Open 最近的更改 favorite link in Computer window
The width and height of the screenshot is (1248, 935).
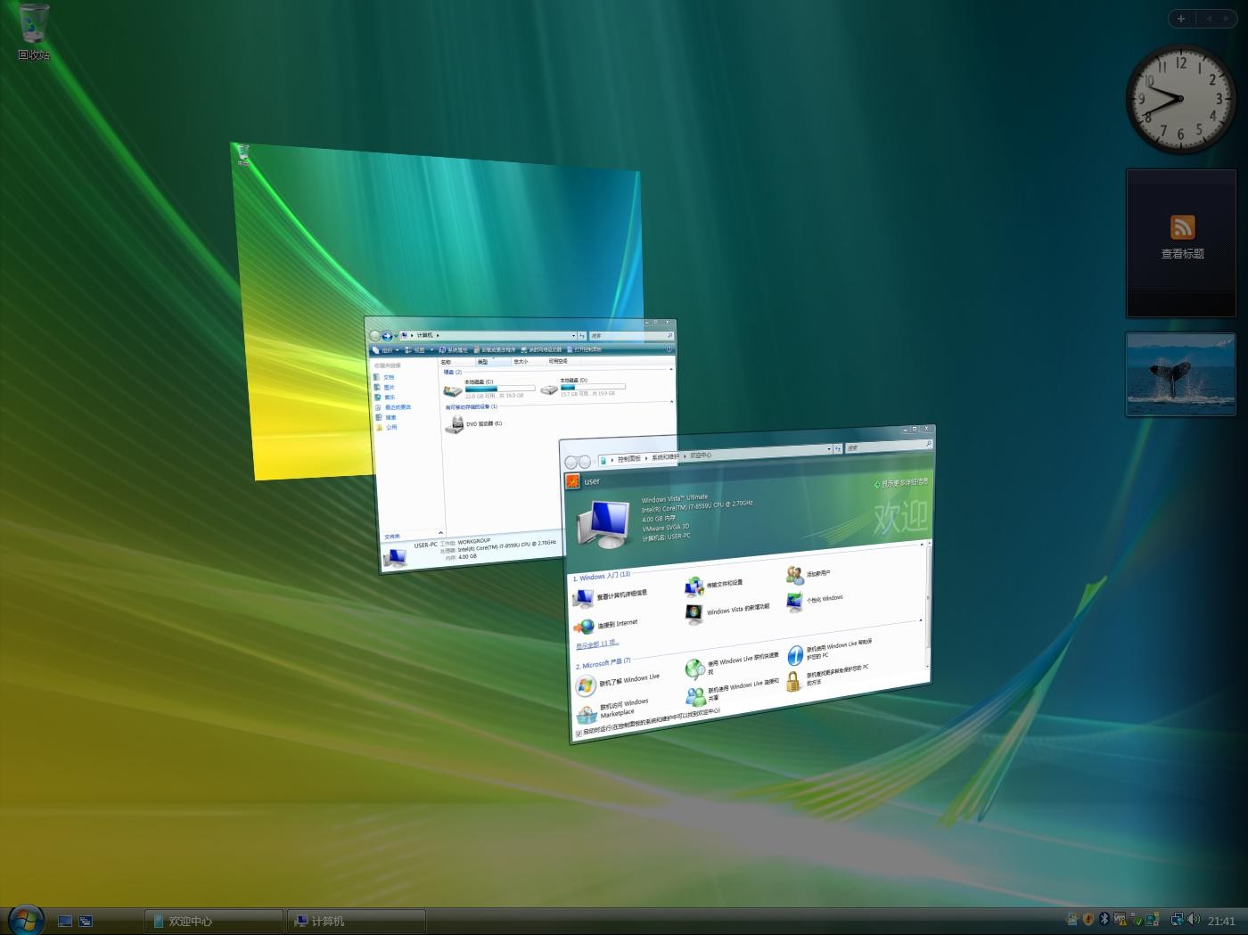pyautogui.click(x=393, y=407)
